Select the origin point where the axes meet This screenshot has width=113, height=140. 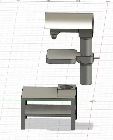pos(92,101)
